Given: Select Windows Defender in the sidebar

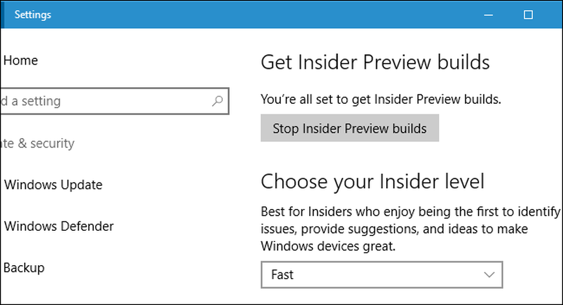Looking at the screenshot, I should tap(59, 226).
